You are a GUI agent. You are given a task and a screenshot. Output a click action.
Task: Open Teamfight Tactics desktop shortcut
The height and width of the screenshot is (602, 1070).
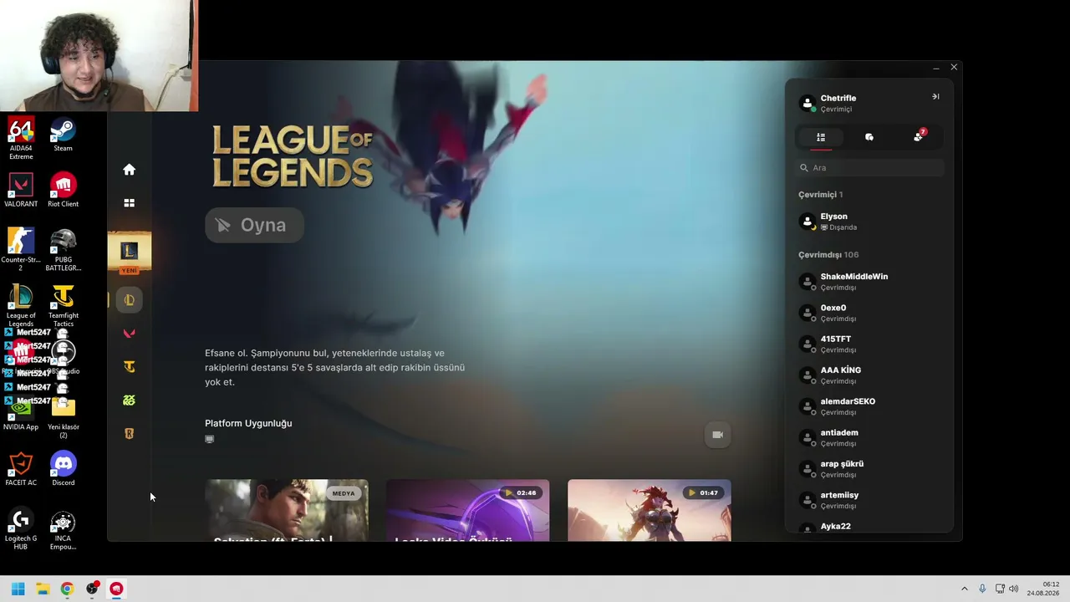(63, 306)
